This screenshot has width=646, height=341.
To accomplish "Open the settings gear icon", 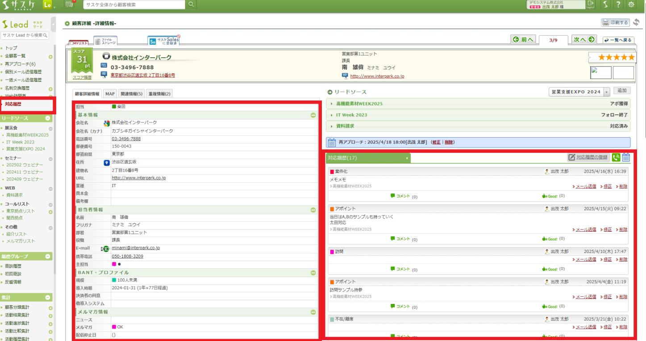I will click(x=631, y=4).
